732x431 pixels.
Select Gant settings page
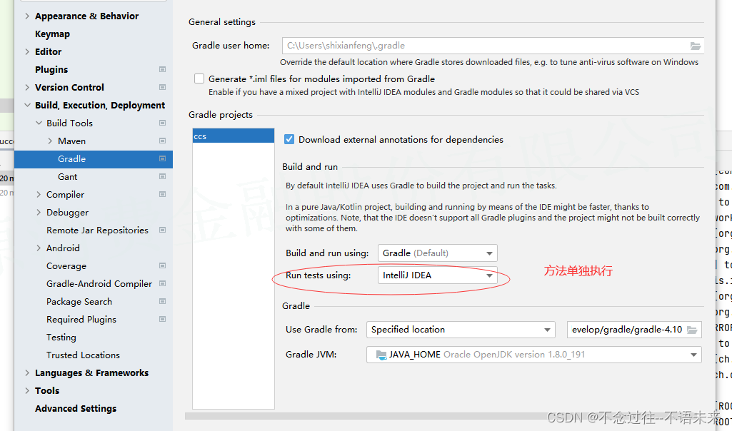point(68,177)
